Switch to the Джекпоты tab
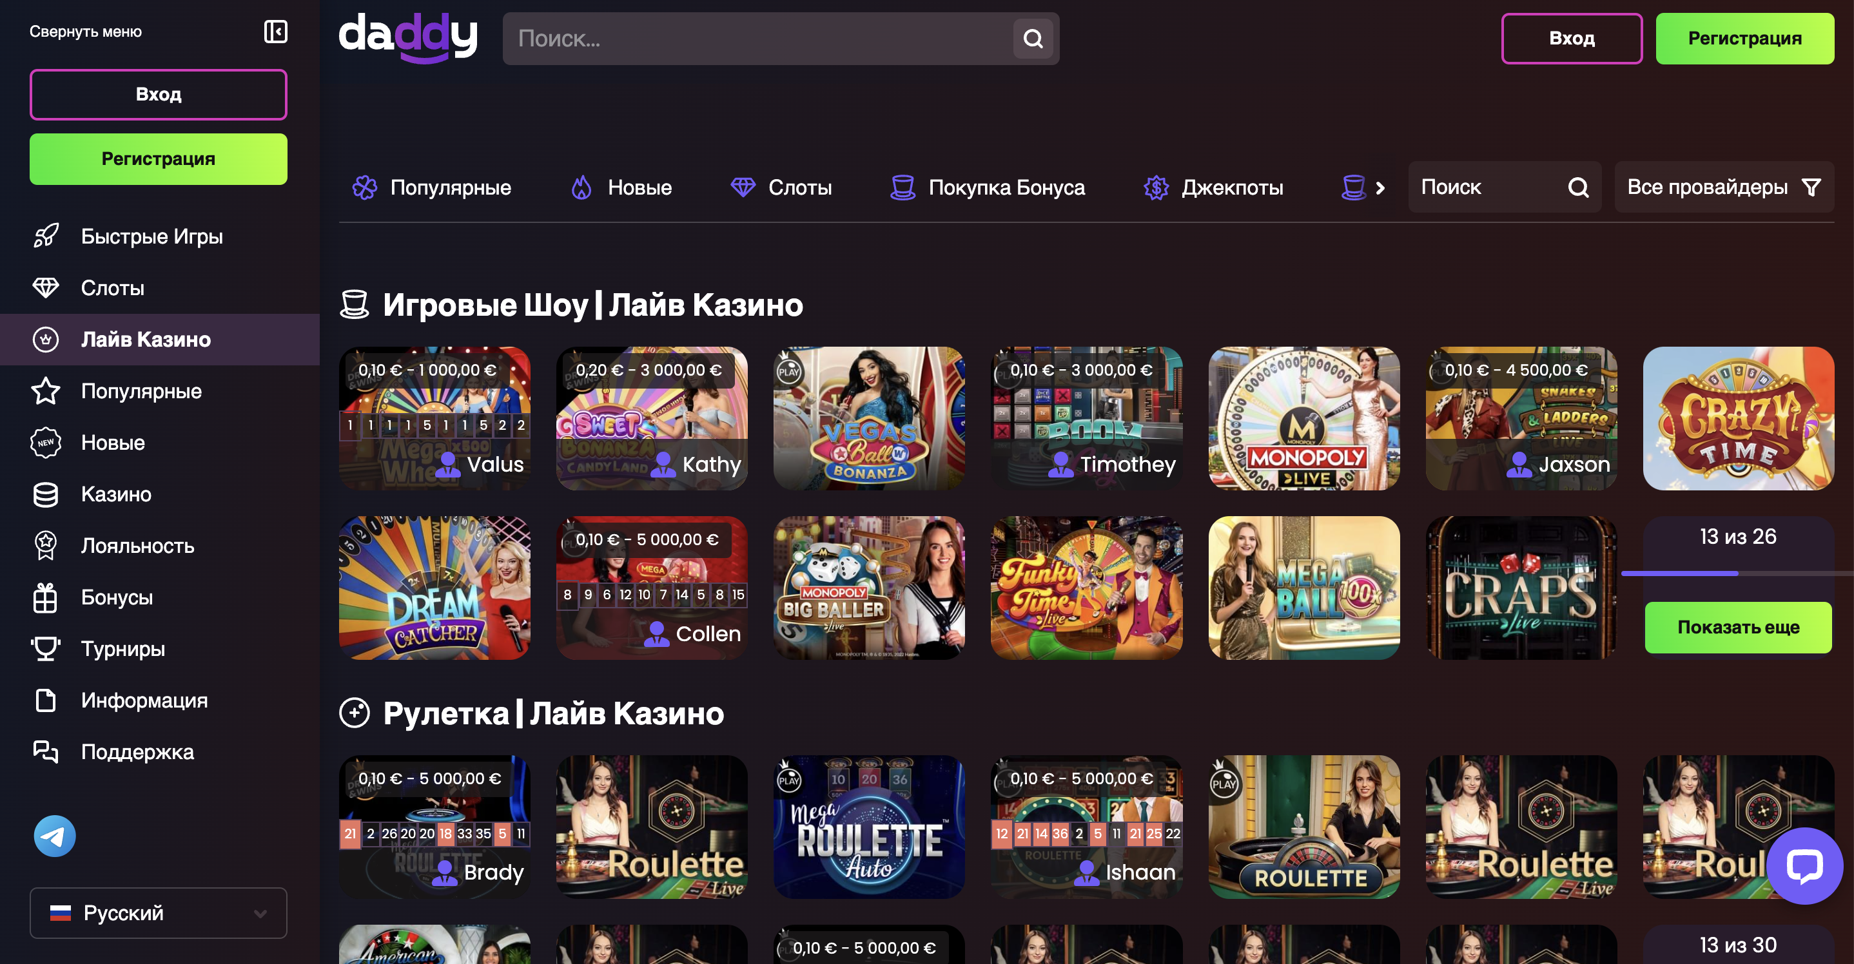1854x964 pixels. tap(1213, 188)
